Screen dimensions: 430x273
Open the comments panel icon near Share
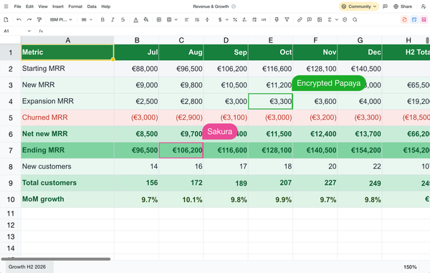click(386, 6)
